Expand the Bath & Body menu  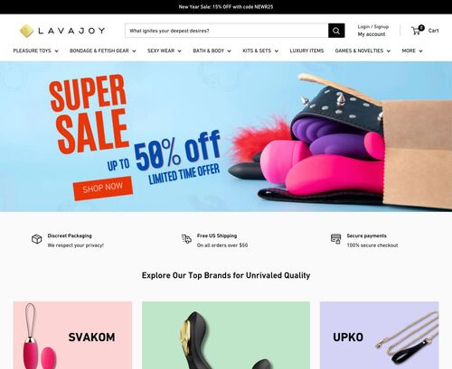pos(212,51)
